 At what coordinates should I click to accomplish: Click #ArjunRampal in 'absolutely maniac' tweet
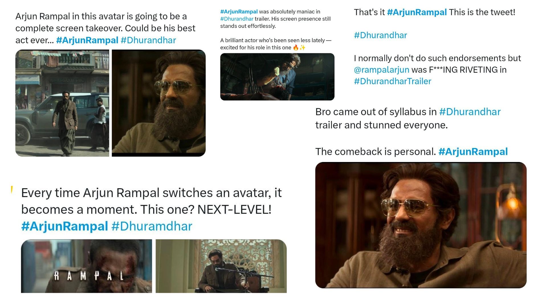[239, 12]
